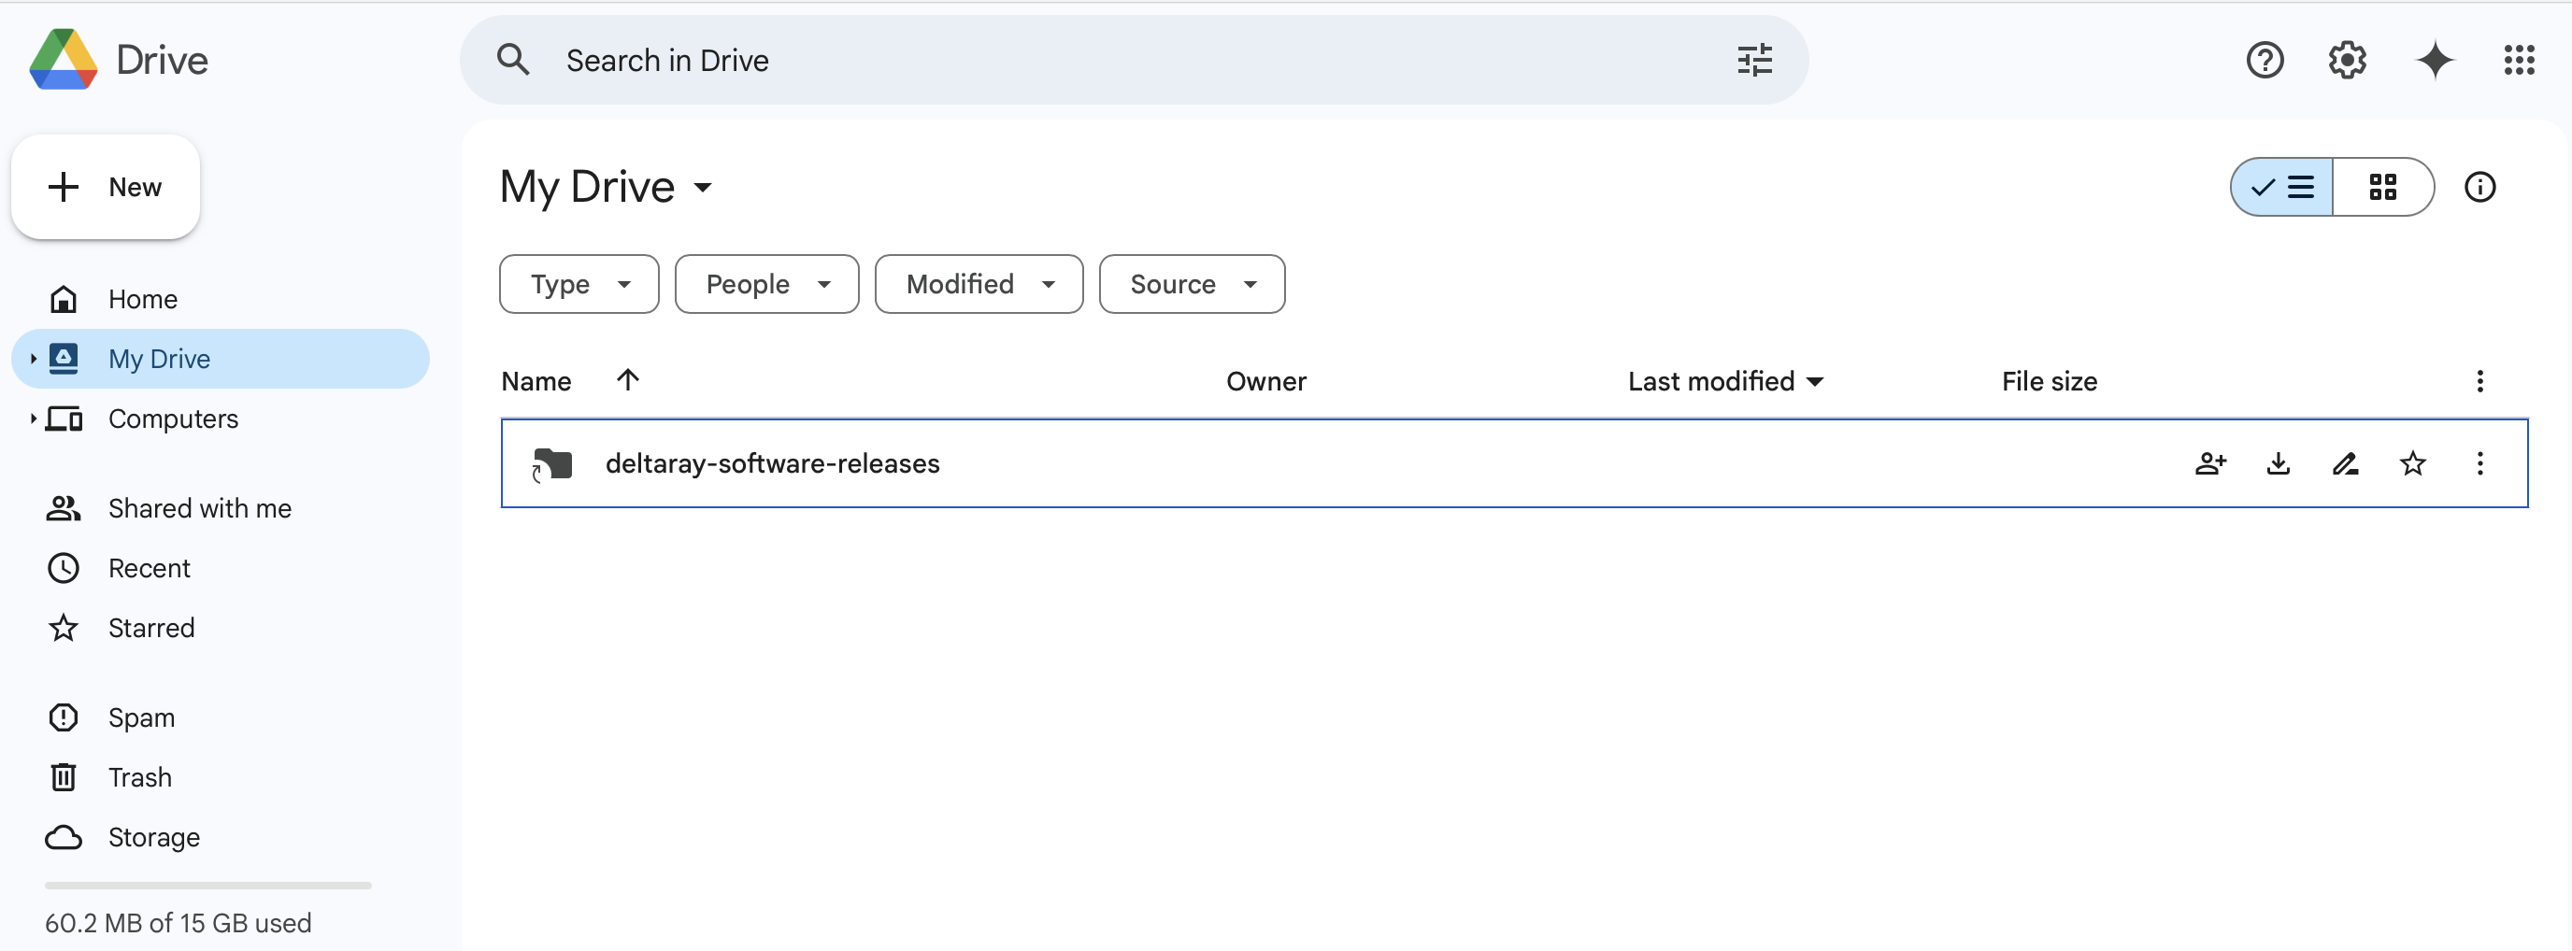Click the share icon on deltaray-software-releases row
This screenshot has width=2572, height=951.
pos(2210,463)
